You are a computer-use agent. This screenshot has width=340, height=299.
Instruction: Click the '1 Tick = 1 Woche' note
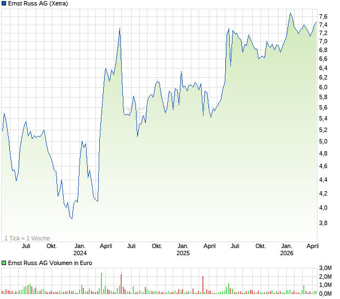(x=27, y=238)
